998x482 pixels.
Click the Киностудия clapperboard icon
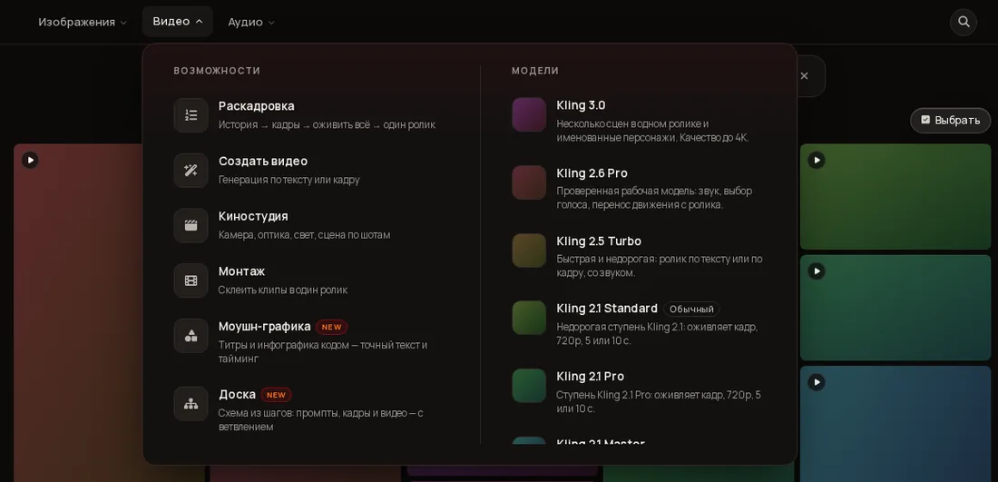[191, 225]
